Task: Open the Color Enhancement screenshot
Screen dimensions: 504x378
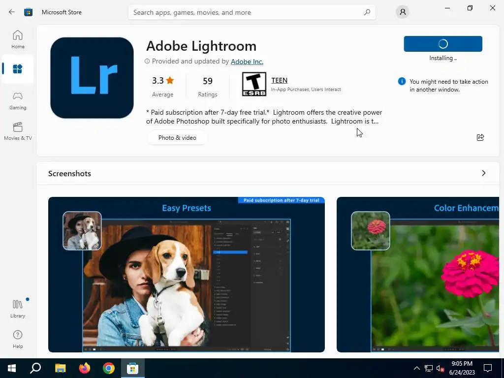Action: tap(418, 275)
